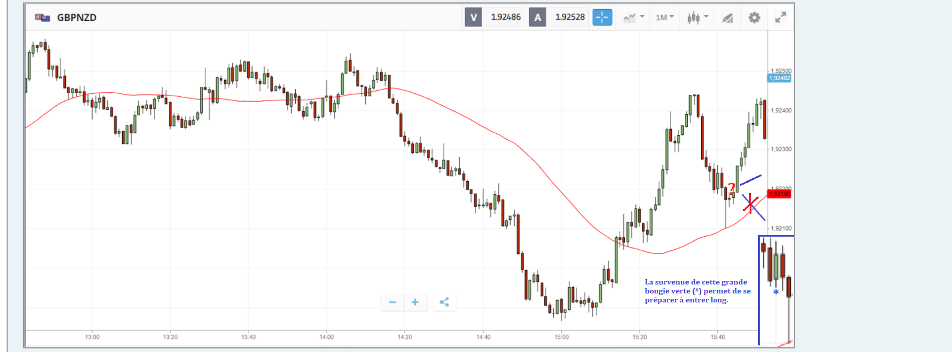Open chart settings gear
The width and height of the screenshot is (952, 352).
[x=754, y=17]
